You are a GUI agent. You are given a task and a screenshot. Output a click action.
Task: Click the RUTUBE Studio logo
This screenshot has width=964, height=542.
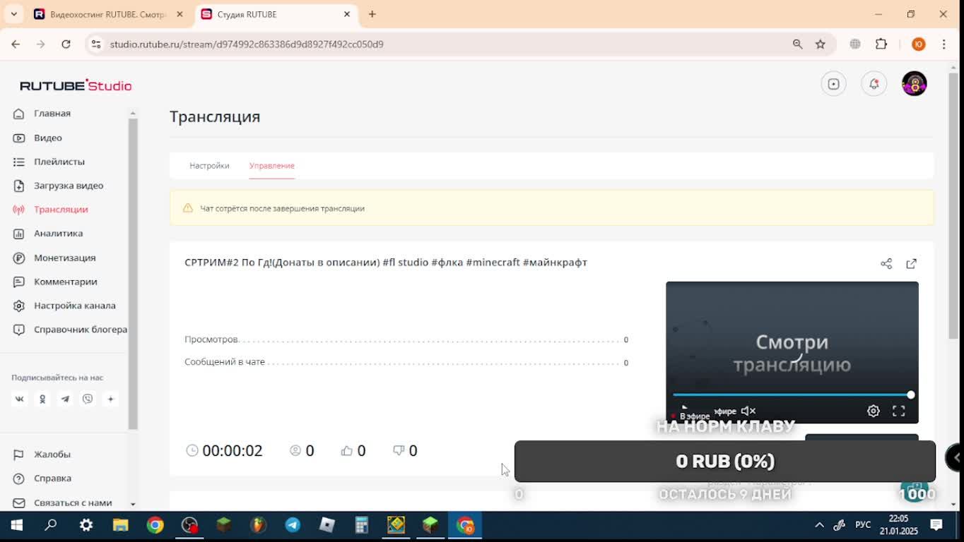tap(76, 85)
